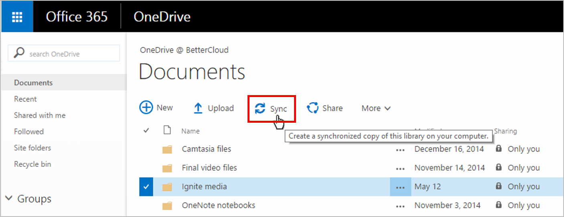Go to the Recycle bin

pos(32,164)
